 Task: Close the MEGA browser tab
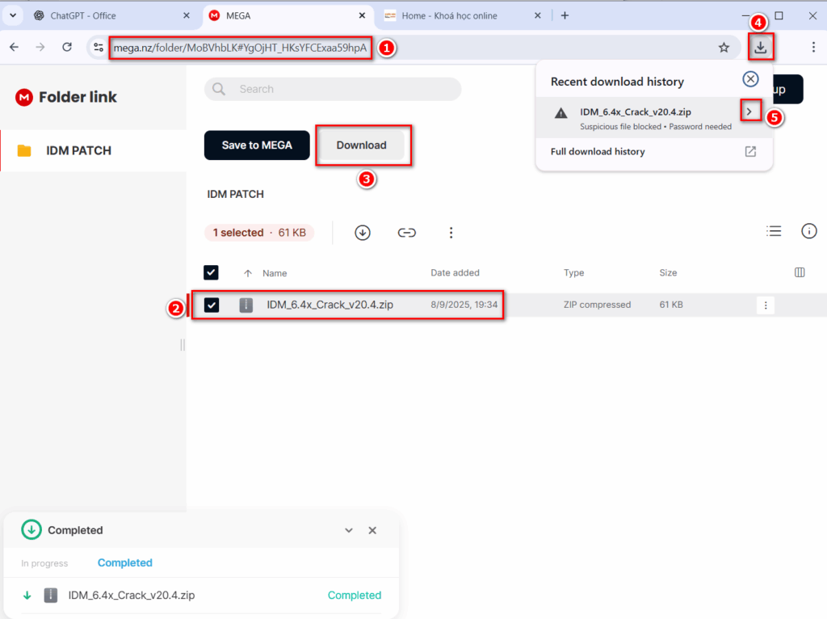click(x=362, y=16)
